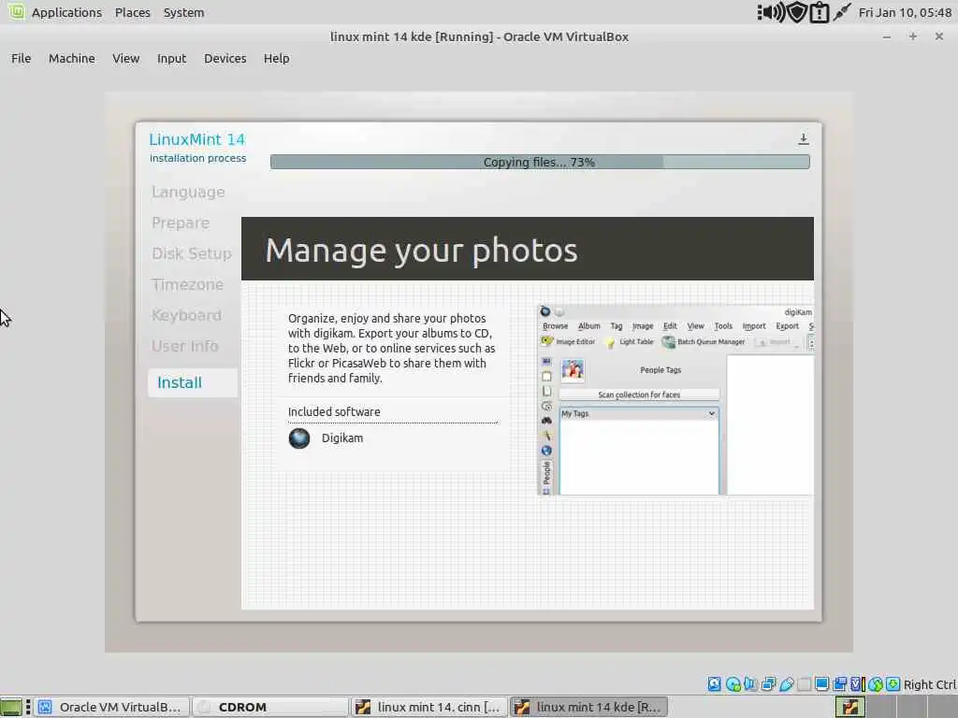The height and width of the screenshot is (718, 958).
Task: Switch to linux mint 14 cinn taskbar window
Action: pyautogui.click(x=430, y=707)
